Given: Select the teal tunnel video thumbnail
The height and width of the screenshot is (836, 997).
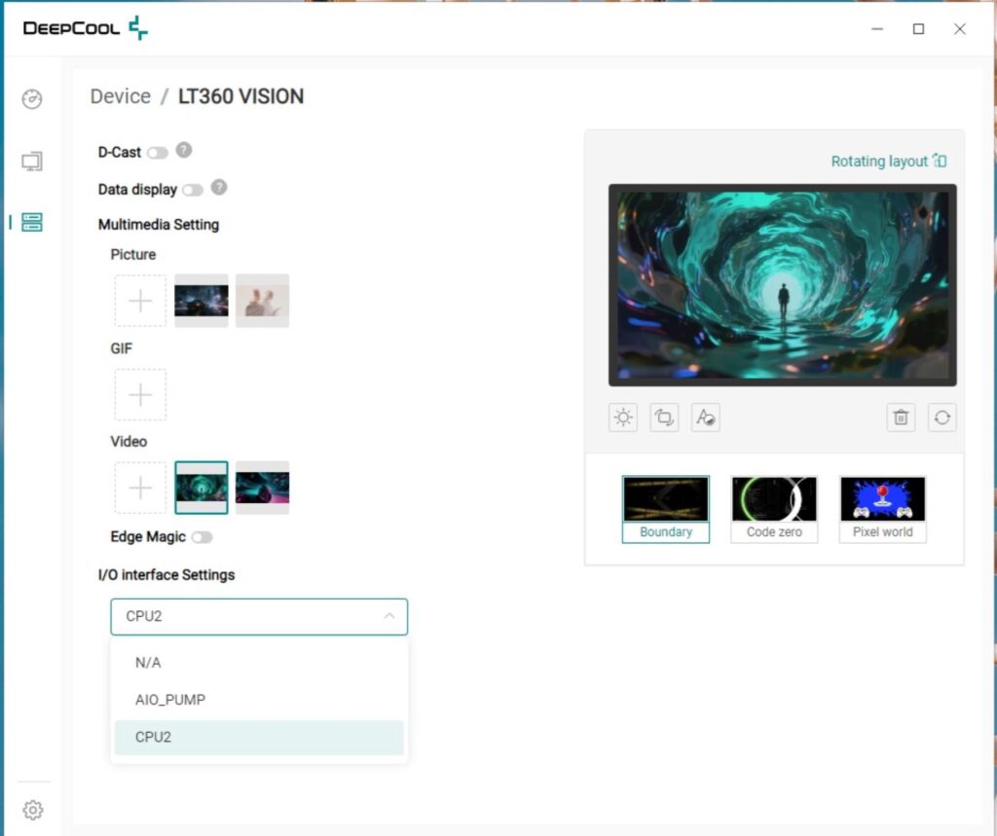Looking at the screenshot, I should (202, 488).
